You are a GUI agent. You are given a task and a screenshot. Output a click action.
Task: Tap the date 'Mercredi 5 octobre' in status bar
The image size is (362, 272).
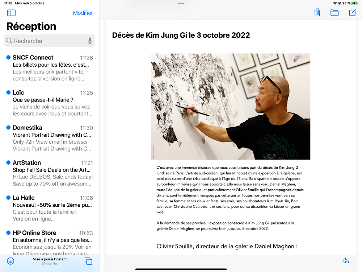pos(30,3)
